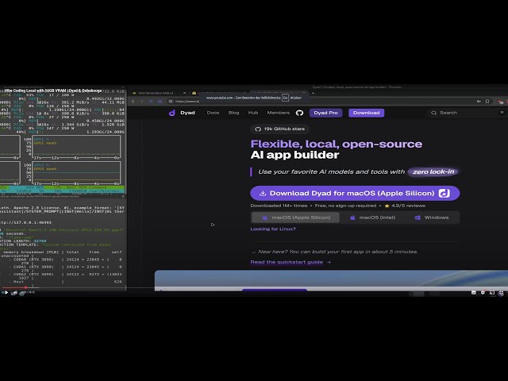Open the Docs menu item

point(213,113)
